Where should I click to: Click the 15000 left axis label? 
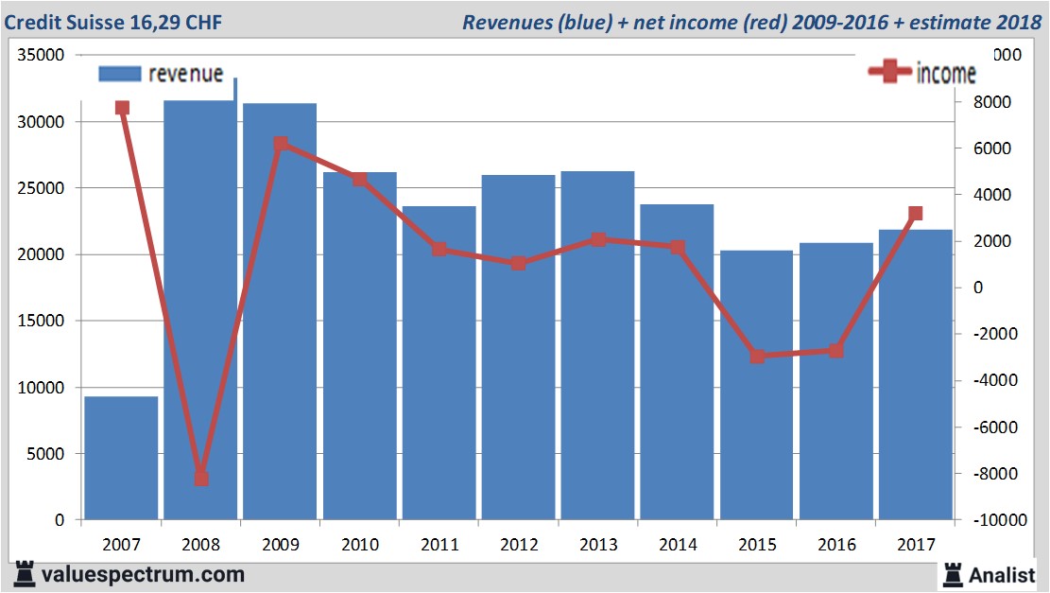pyautogui.click(x=41, y=321)
